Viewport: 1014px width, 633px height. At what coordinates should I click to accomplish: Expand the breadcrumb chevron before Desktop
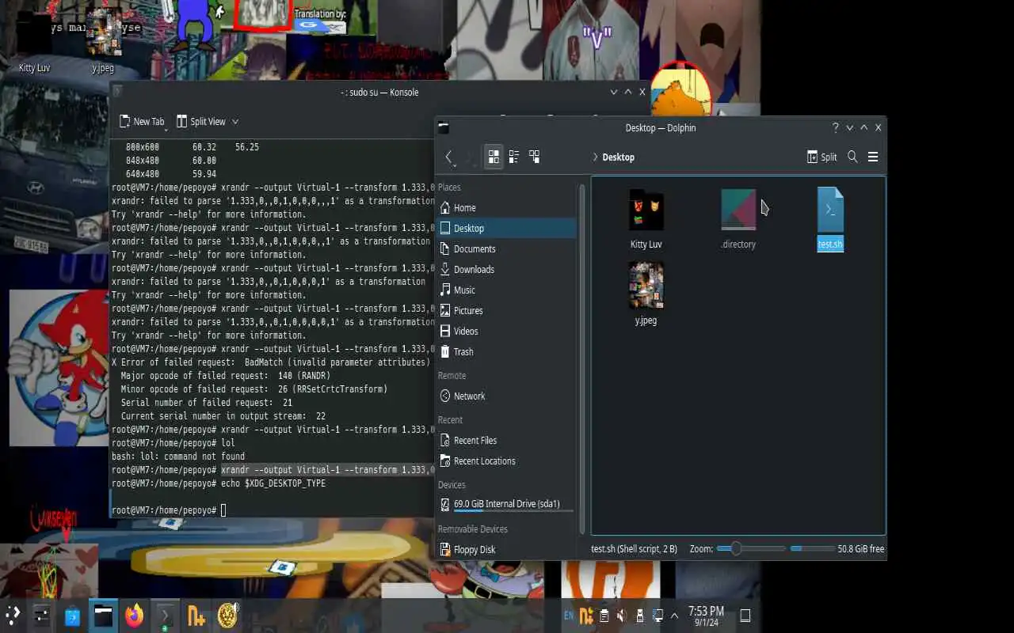point(595,157)
